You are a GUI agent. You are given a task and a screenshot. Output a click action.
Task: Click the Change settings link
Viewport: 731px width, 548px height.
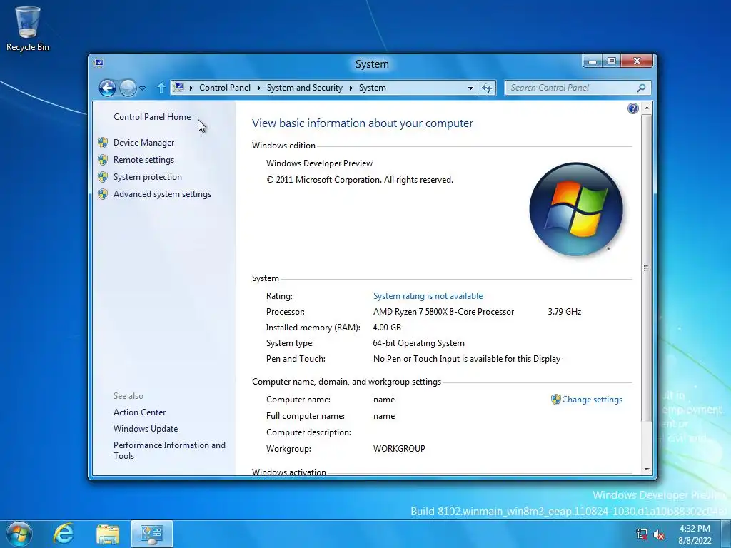pyautogui.click(x=592, y=400)
